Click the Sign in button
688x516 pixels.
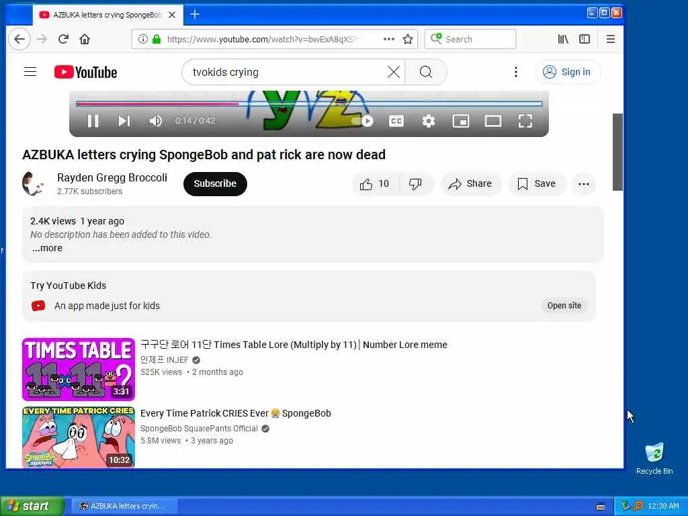[x=567, y=72]
